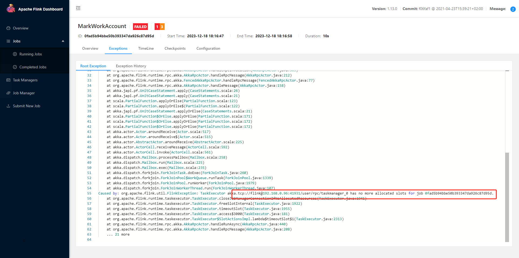
Task: Click the TaskExecutor.timeoutSlot stack trace line
Action: pos(199,209)
